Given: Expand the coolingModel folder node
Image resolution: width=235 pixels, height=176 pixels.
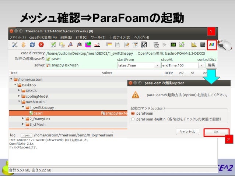Looking at the screenshot, I should click(19, 96).
